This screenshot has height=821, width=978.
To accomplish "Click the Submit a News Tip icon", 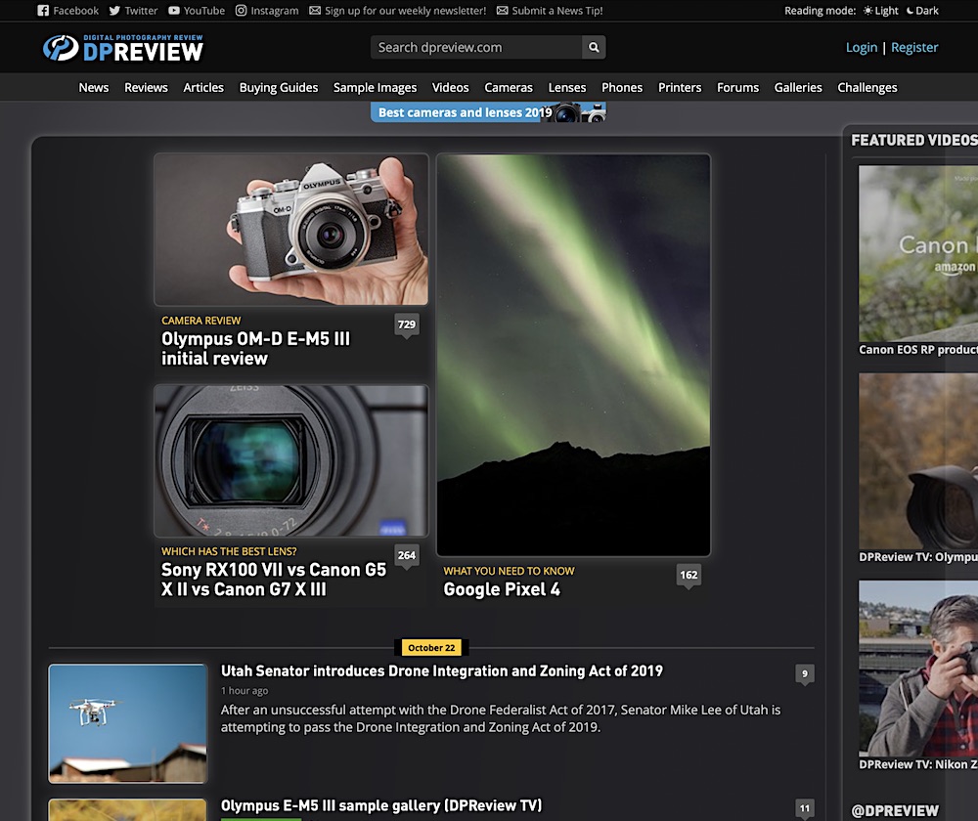I will (501, 11).
